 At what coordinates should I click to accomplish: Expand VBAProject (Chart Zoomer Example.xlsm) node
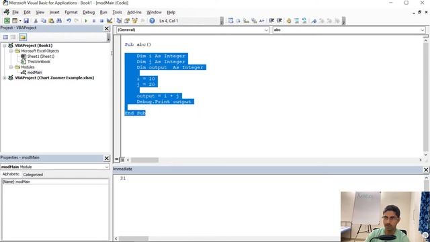click(5, 78)
